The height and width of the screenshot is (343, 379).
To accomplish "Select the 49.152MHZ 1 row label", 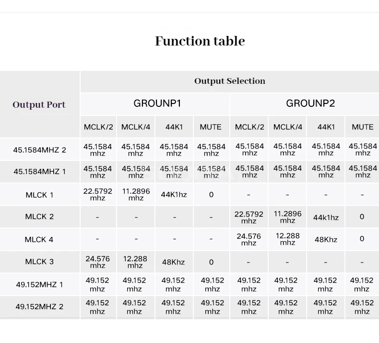I will pyautogui.click(x=39, y=285).
